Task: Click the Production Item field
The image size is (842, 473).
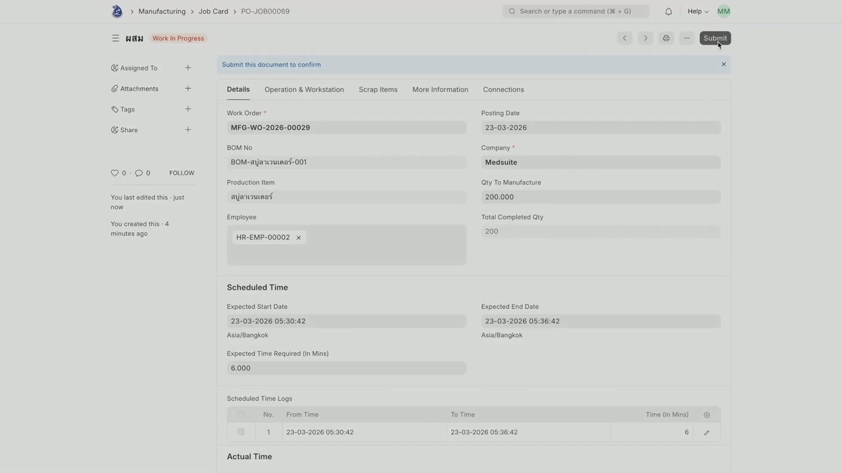Action: coord(347,197)
